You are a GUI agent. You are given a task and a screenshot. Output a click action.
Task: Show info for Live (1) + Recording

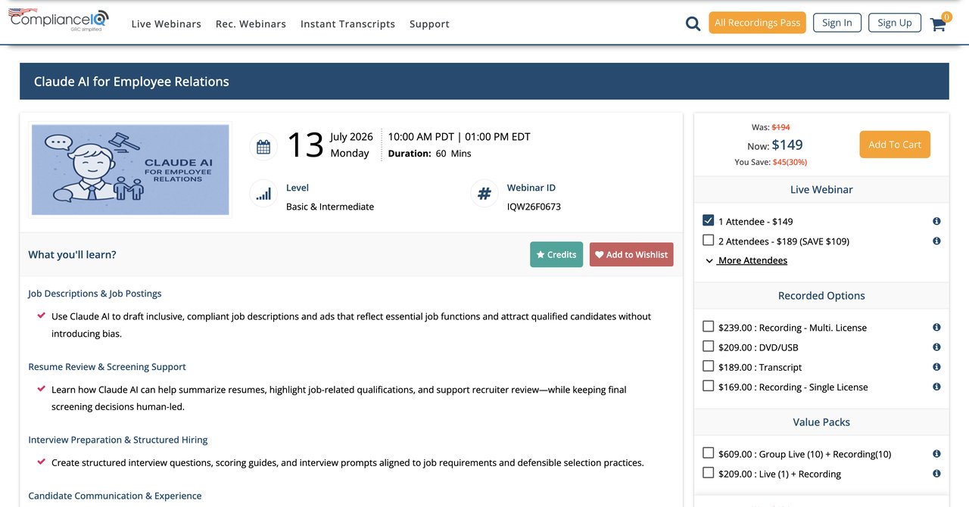(936, 473)
